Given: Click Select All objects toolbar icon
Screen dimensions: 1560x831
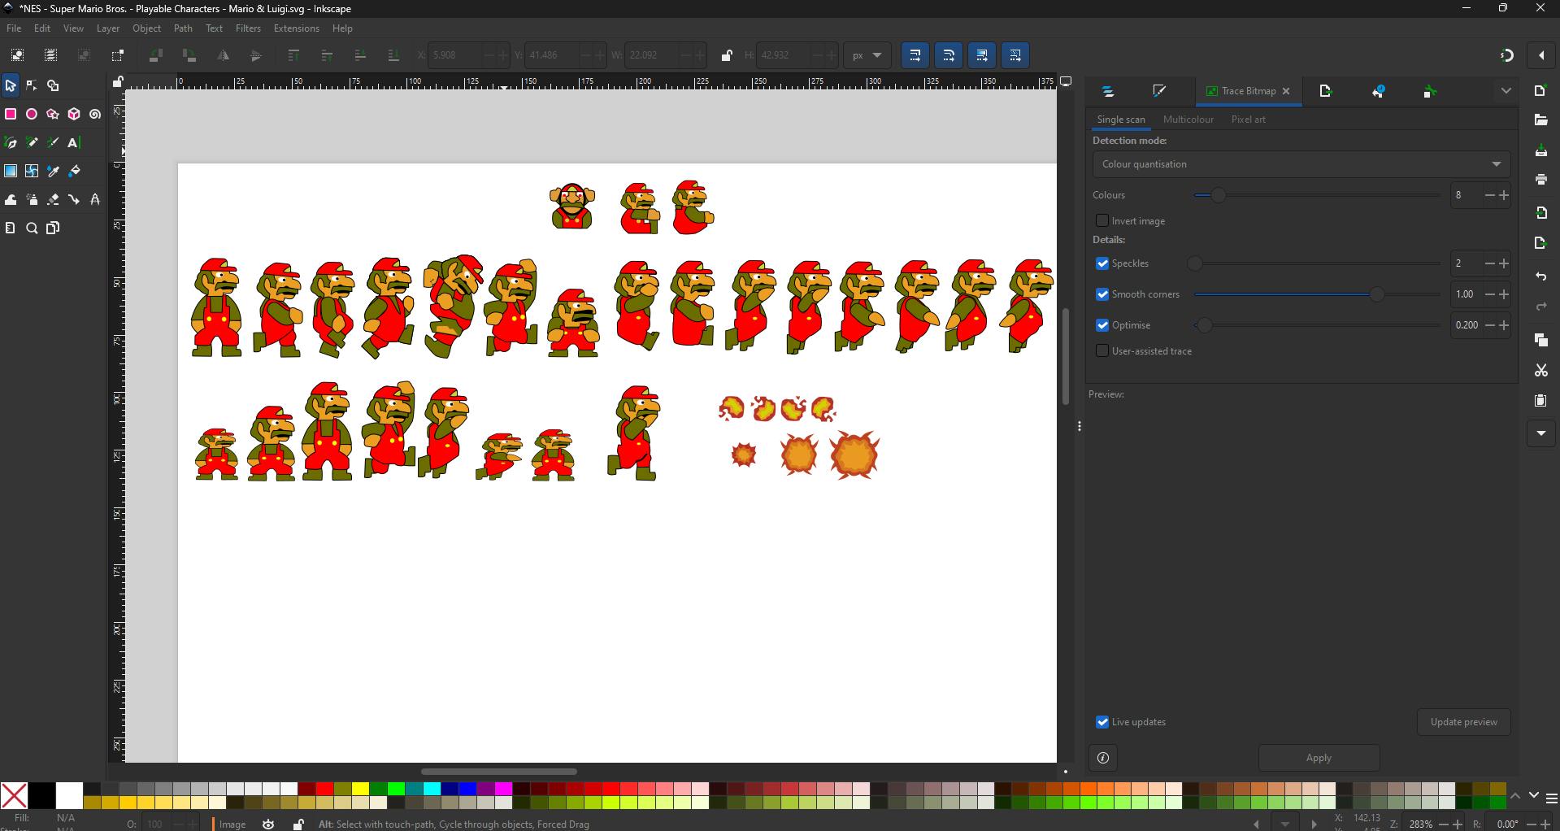Looking at the screenshot, I should [17, 55].
